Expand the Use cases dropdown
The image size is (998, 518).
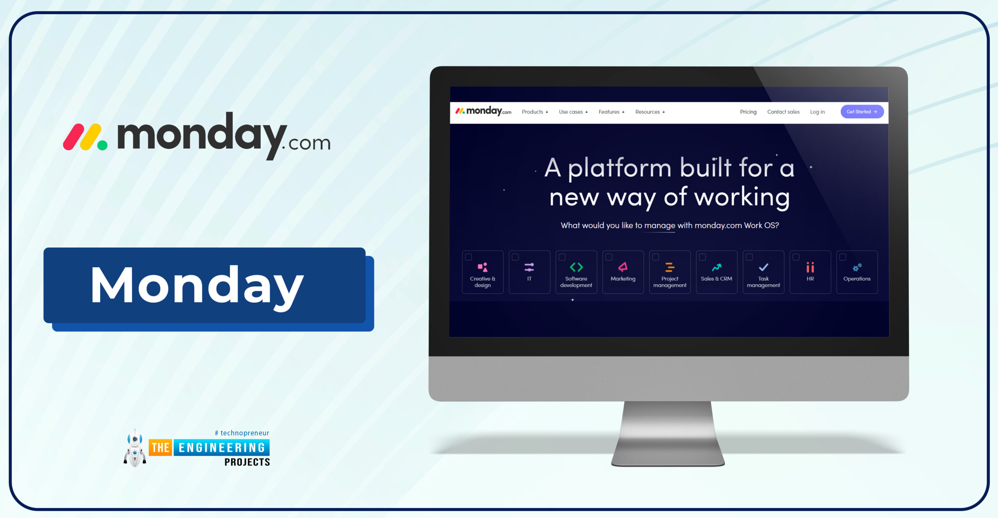572,111
